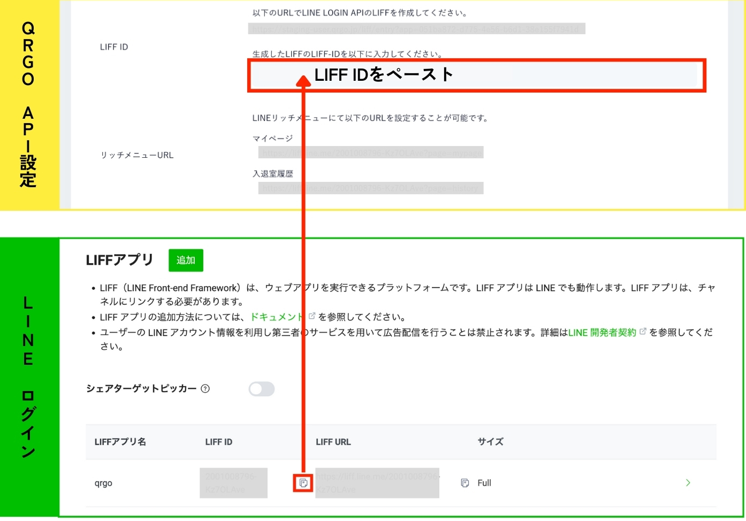Click the qrgo app name cell
Screen dimensions: 746x521
pyautogui.click(x=103, y=483)
